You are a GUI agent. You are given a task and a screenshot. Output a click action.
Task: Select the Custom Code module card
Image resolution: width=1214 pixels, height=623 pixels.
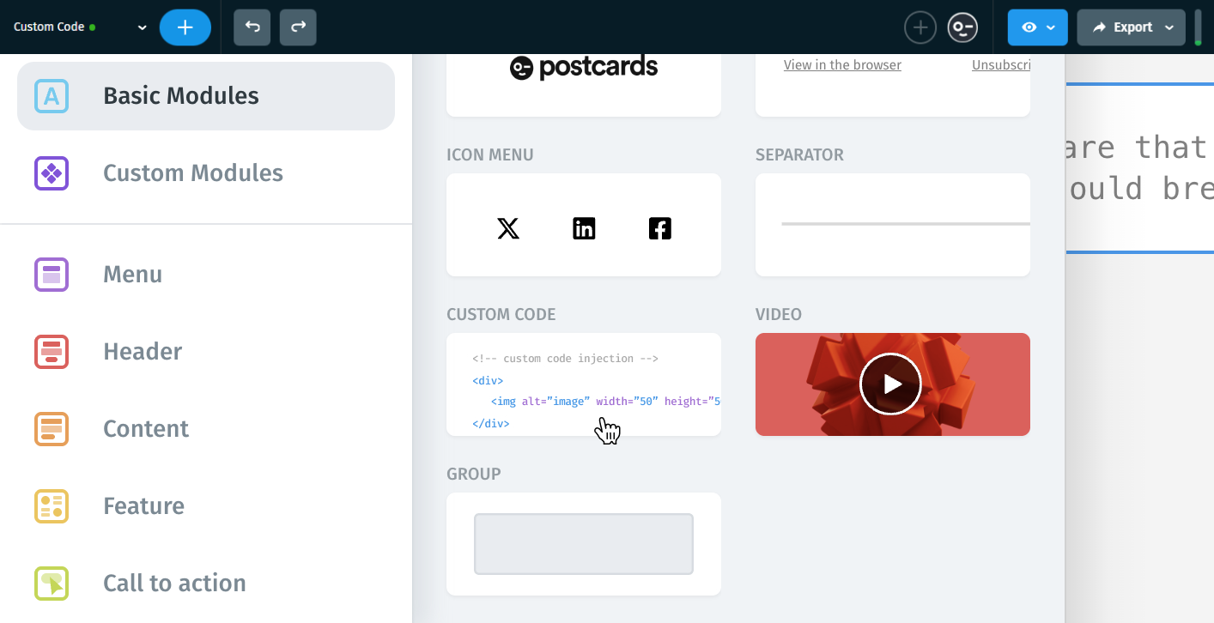pos(584,384)
